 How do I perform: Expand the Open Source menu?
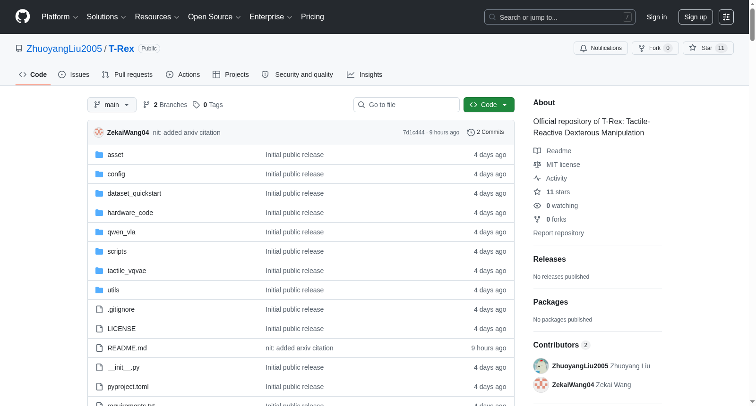[x=215, y=17]
